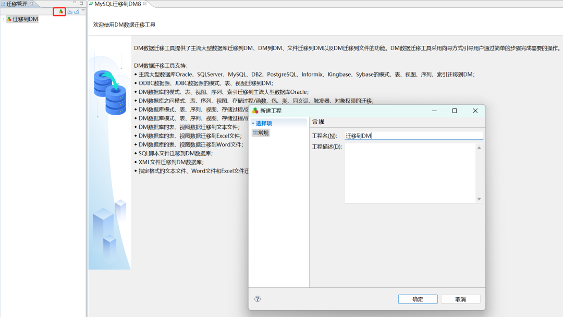Click the 欢迎使用DM数据迁移工具 heading

pos(124,25)
